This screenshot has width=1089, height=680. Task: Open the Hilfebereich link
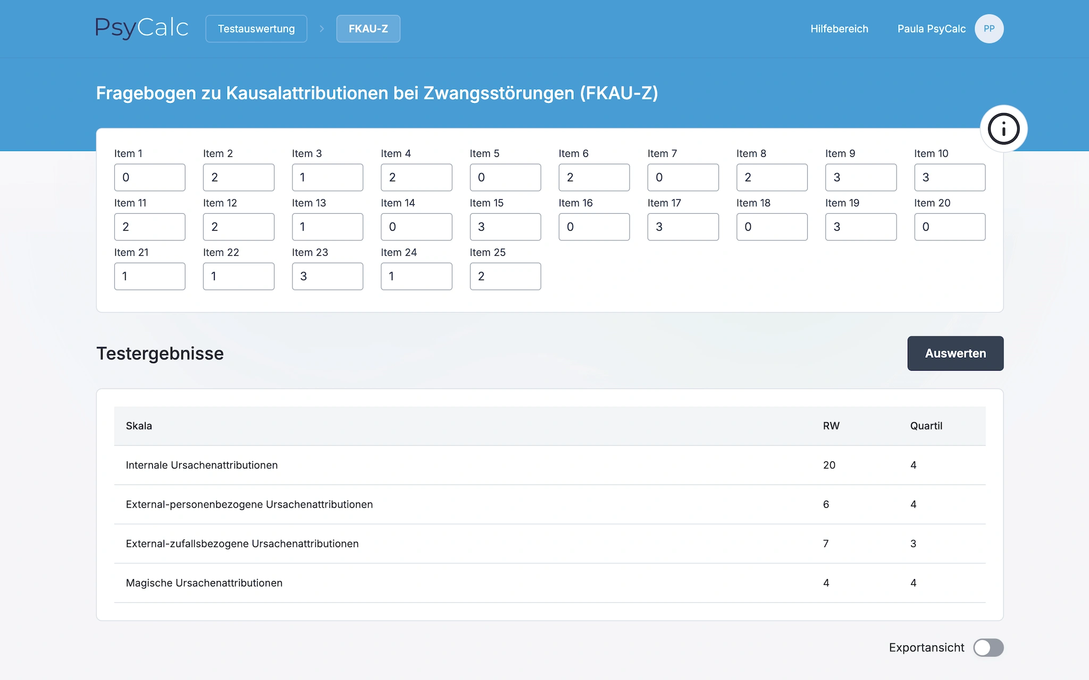(x=839, y=29)
